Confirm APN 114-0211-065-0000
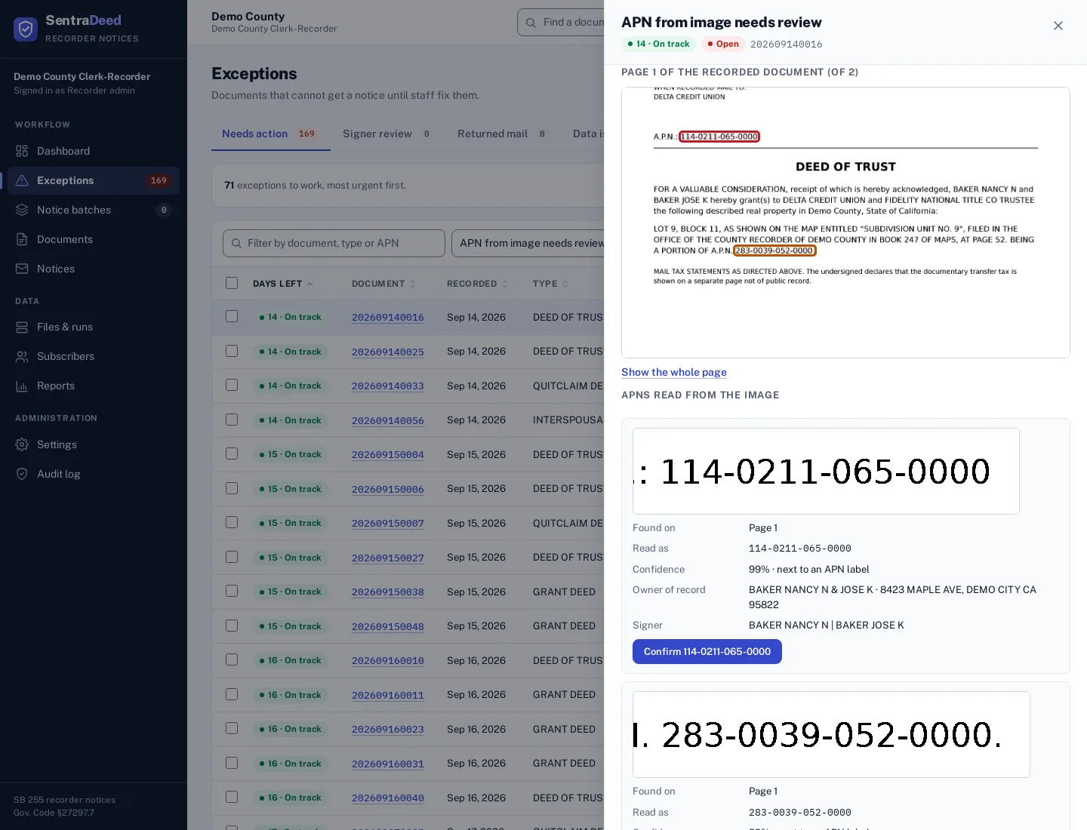Image resolution: width=1087 pixels, height=830 pixels. (707, 651)
